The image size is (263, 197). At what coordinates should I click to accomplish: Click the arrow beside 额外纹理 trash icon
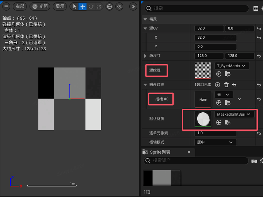click(234, 85)
